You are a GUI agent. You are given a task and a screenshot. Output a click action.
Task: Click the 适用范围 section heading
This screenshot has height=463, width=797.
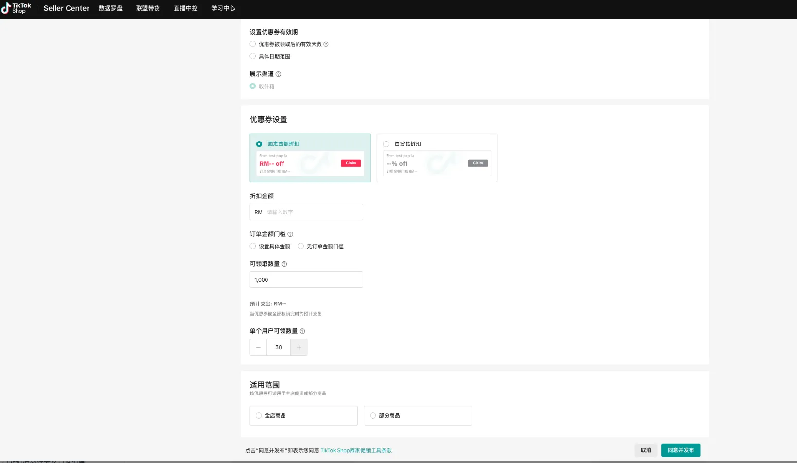(x=265, y=385)
